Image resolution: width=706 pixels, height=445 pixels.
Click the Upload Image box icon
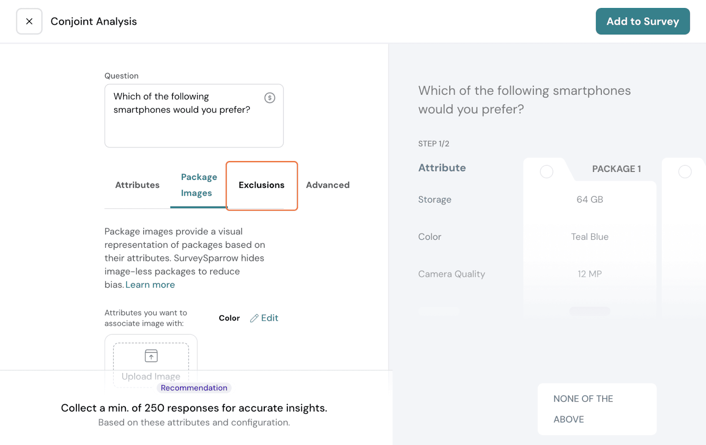point(151,356)
